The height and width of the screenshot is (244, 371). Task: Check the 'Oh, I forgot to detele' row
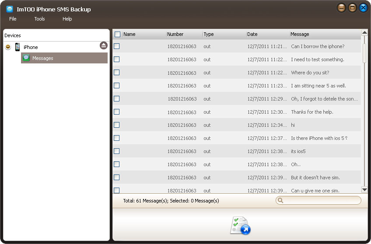pos(117,98)
